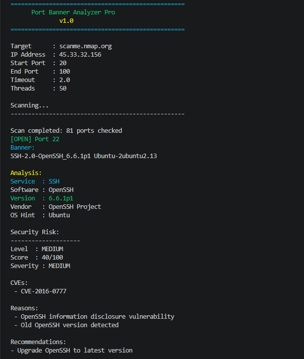
Task: Click the 'Scanning...' status text
Action: click(x=29, y=105)
